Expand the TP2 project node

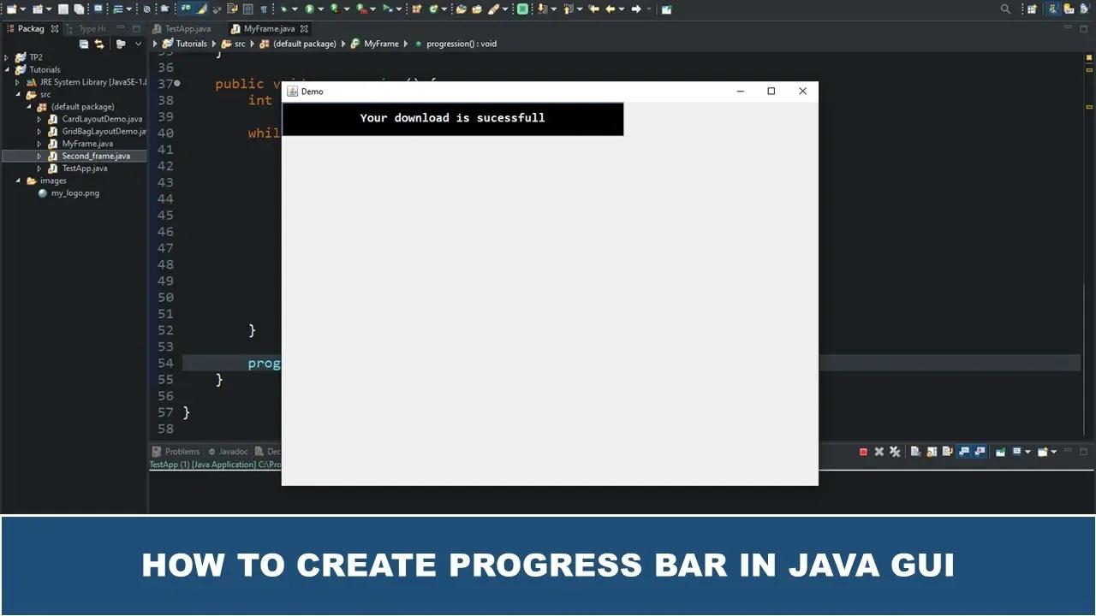7,57
